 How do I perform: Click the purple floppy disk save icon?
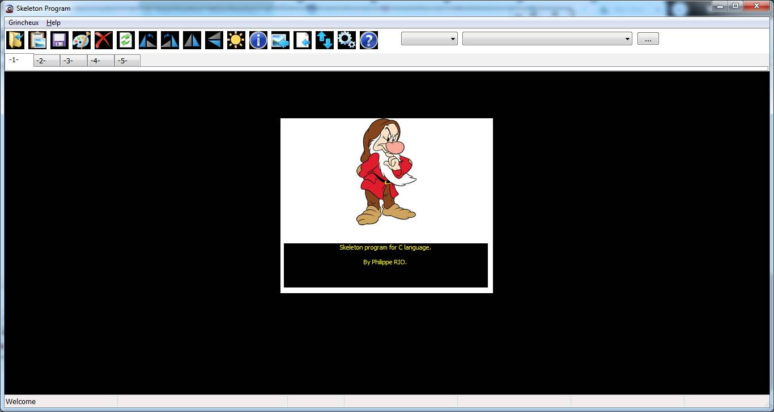tap(59, 40)
